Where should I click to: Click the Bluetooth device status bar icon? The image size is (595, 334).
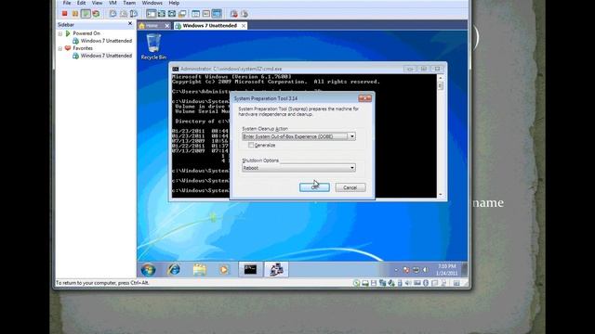click(x=426, y=283)
